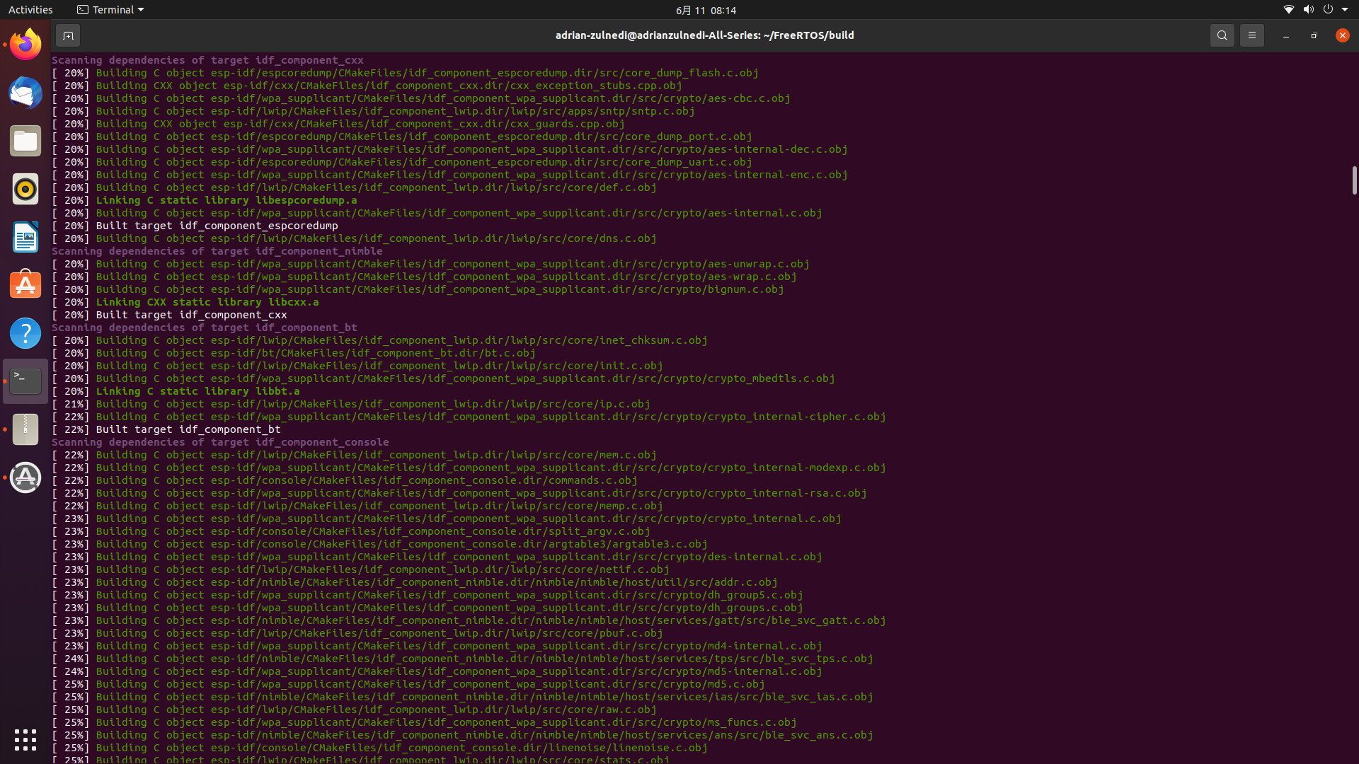Image resolution: width=1359 pixels, height=764 pixels.
Task: Select the Terminal icon in dock
Action: [25, 381]
